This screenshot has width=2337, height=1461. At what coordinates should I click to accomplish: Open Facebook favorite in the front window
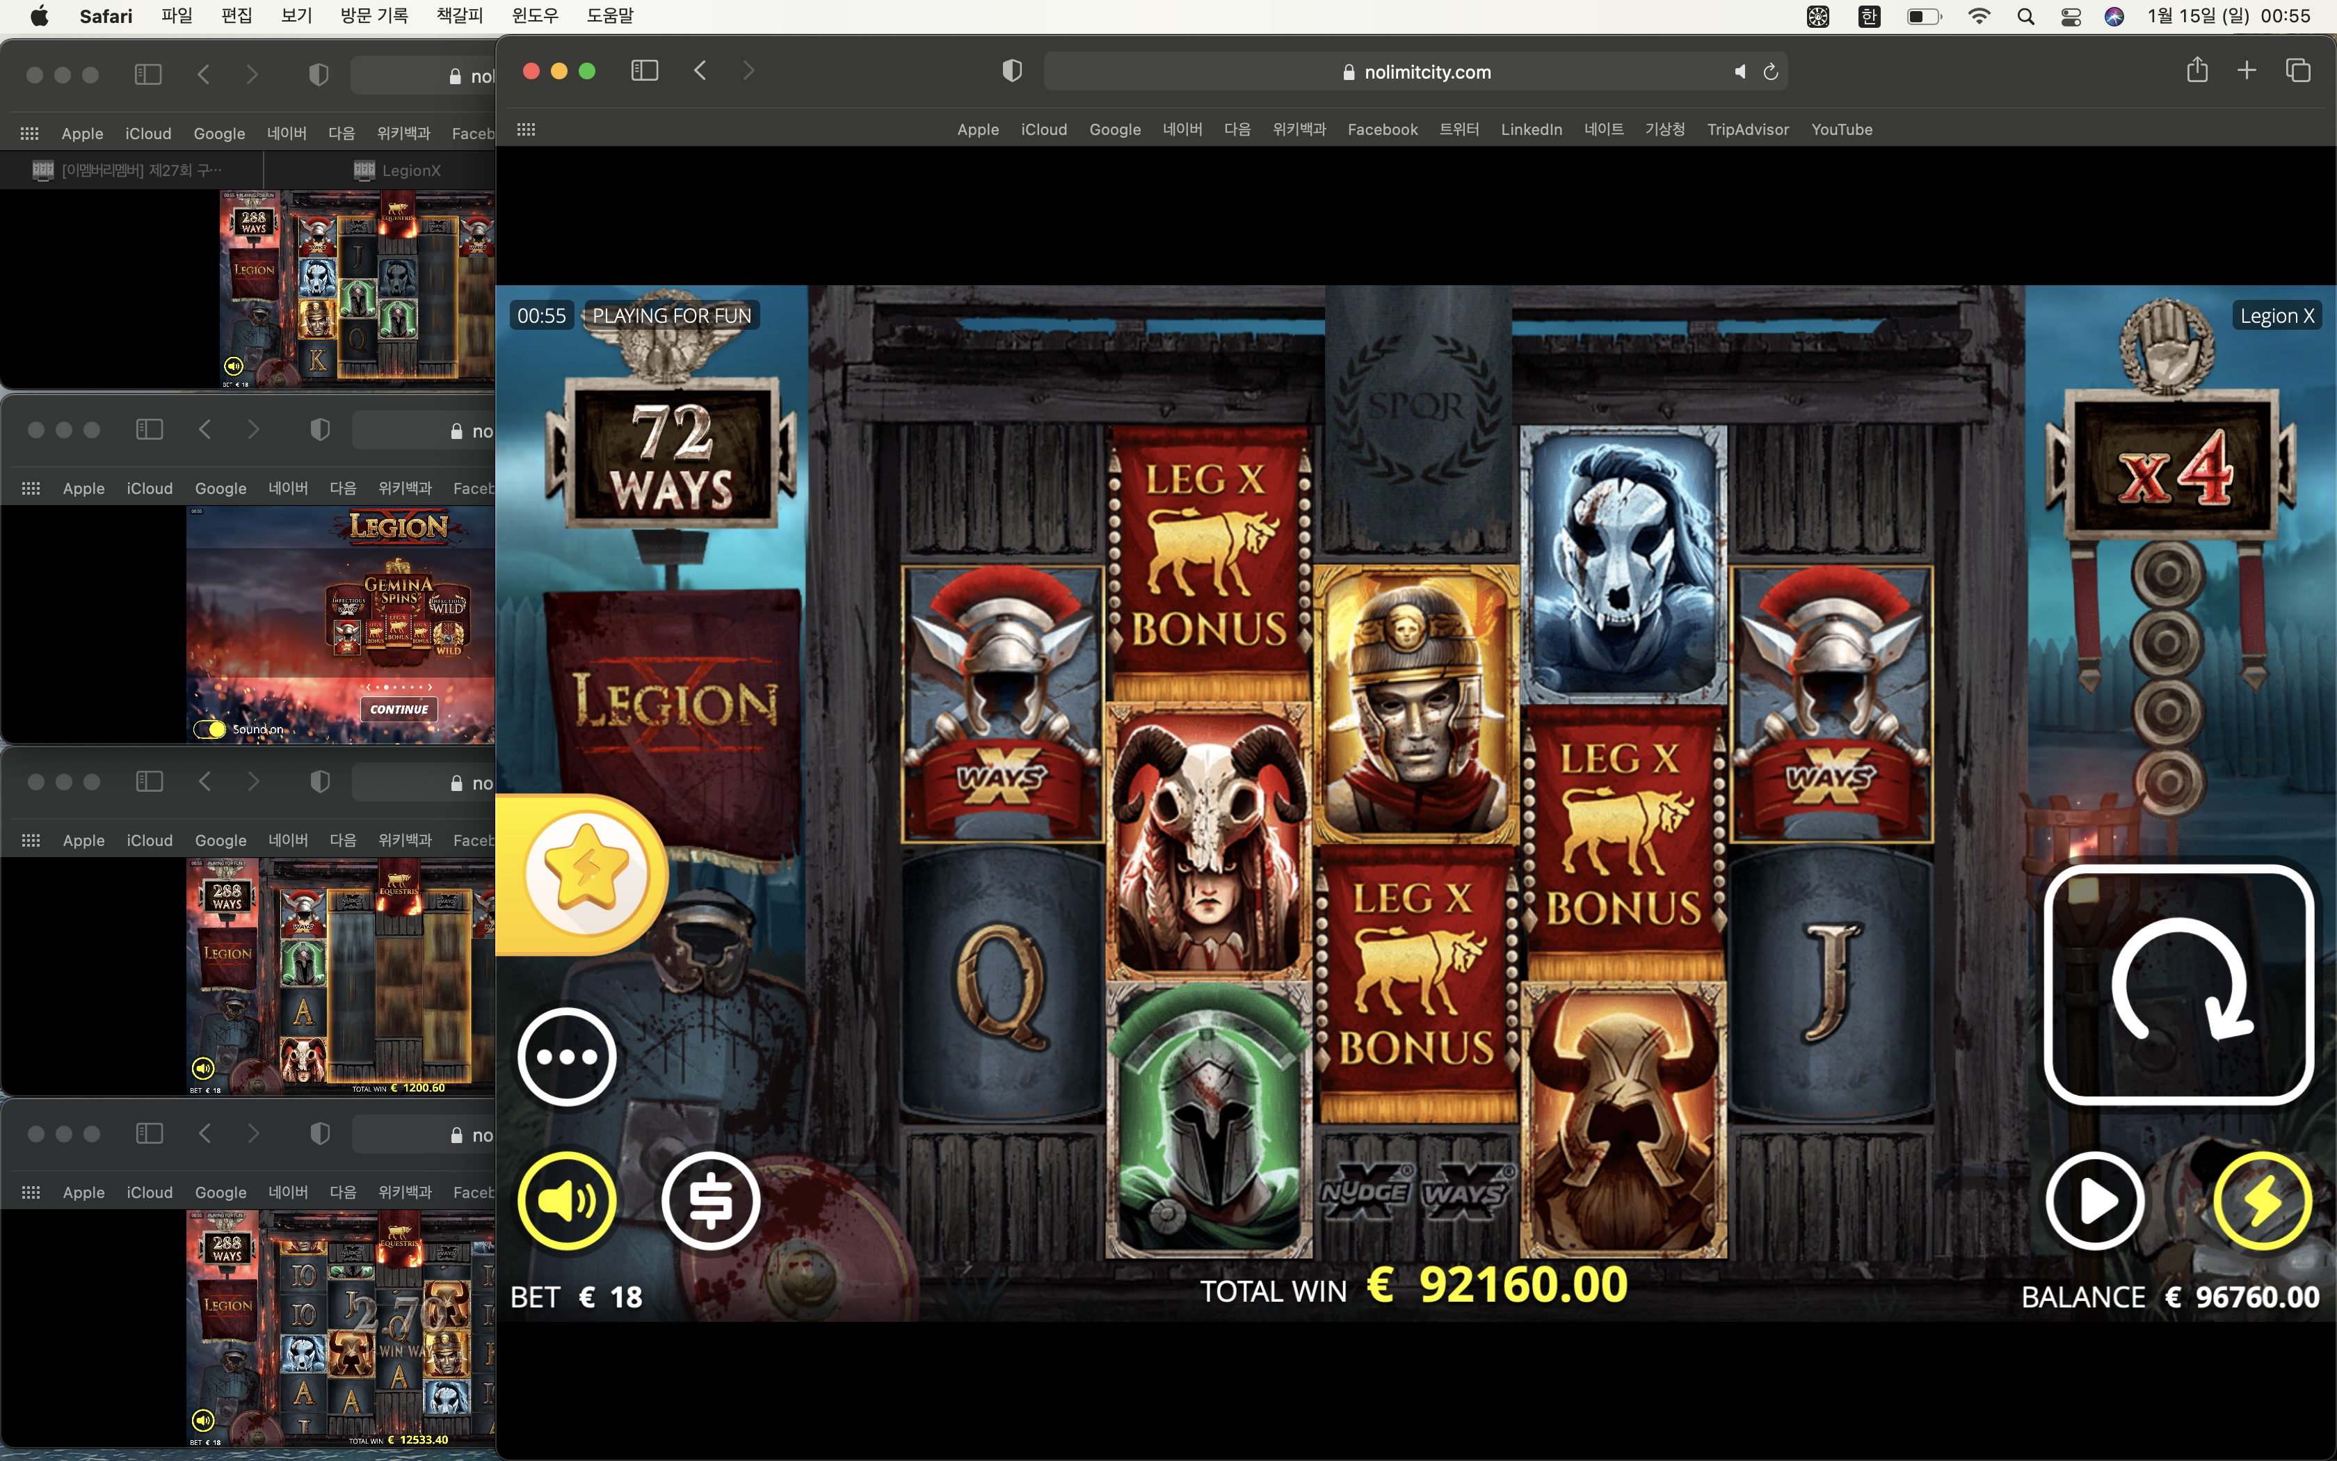(x=1382, y=129)
